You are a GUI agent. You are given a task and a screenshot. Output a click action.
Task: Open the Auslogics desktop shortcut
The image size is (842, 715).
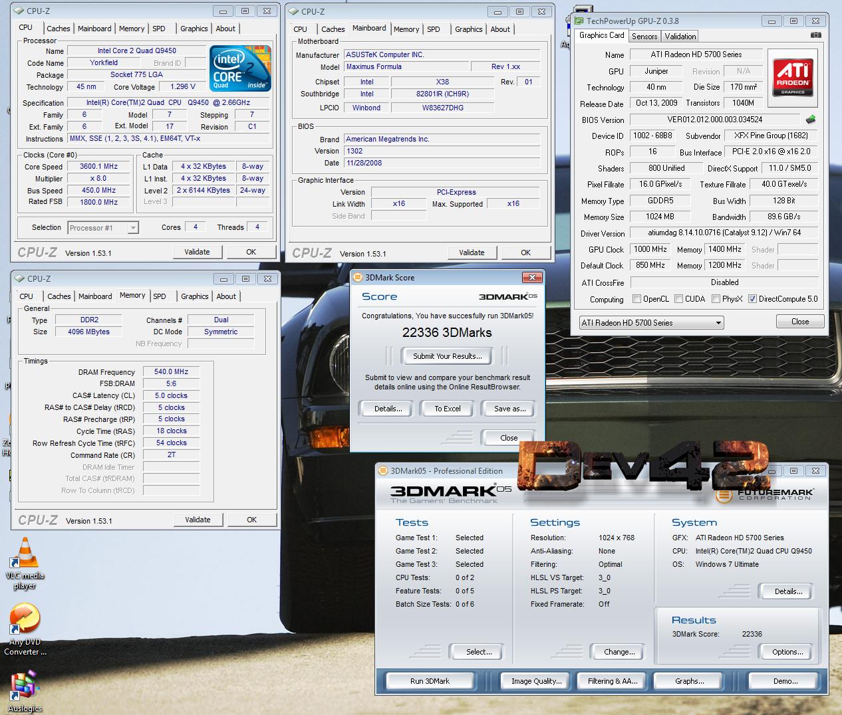(x=25, y=691)
